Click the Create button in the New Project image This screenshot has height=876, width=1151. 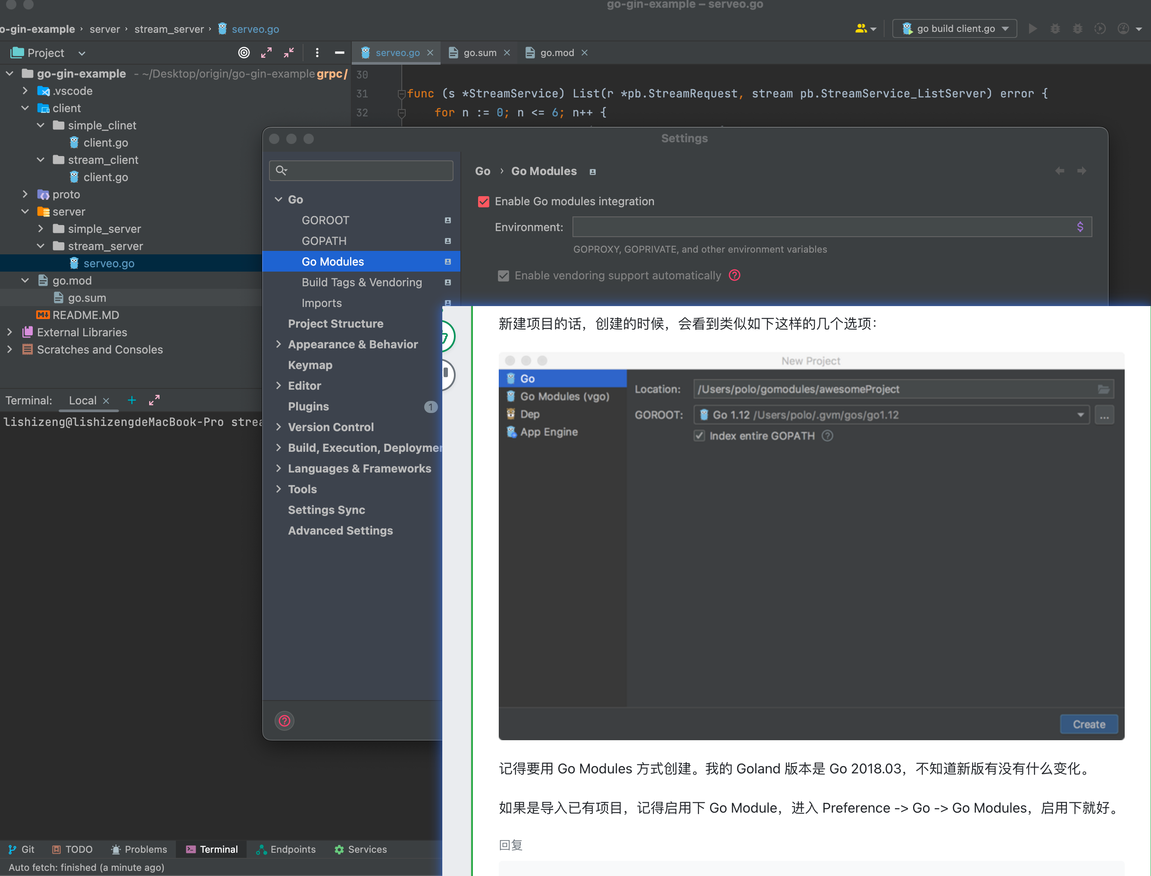(1088, 724)
